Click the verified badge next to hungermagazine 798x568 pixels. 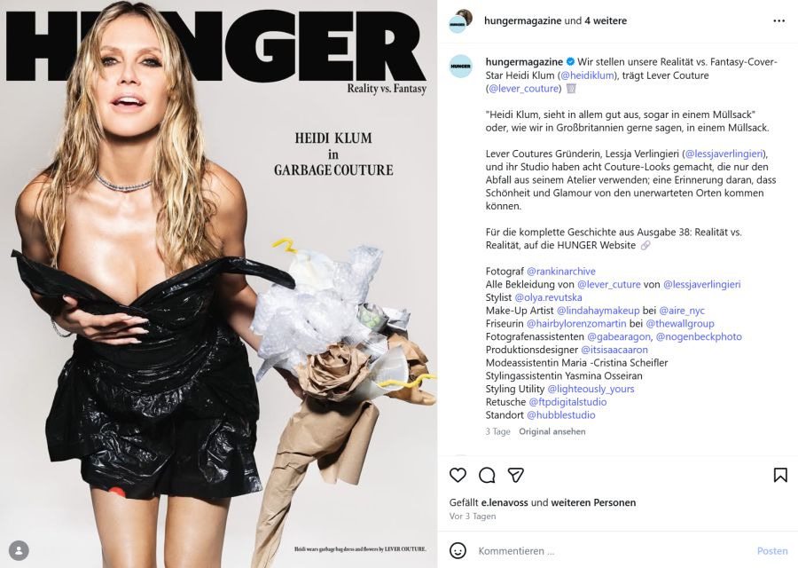pyautogui.click(x=570, y=61)
